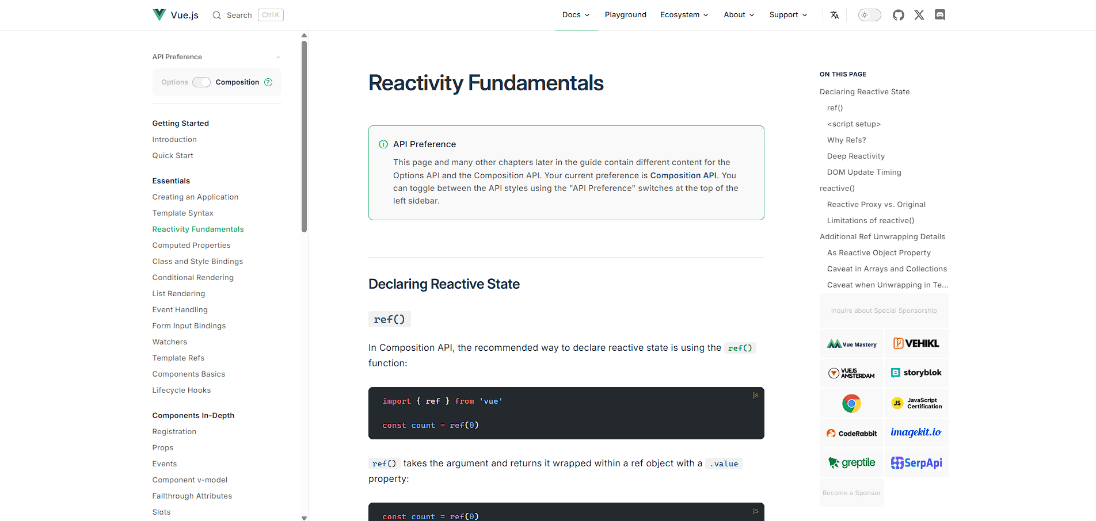Jump to Limitations of reactive() section
Screen dimensions: 1096x521
pyautogui.click(x=870, y=220)
